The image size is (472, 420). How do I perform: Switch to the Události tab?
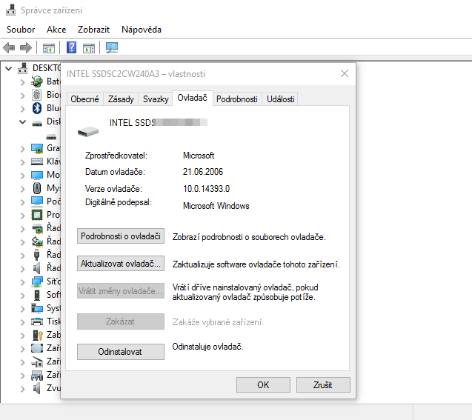[x=281, y=99]
